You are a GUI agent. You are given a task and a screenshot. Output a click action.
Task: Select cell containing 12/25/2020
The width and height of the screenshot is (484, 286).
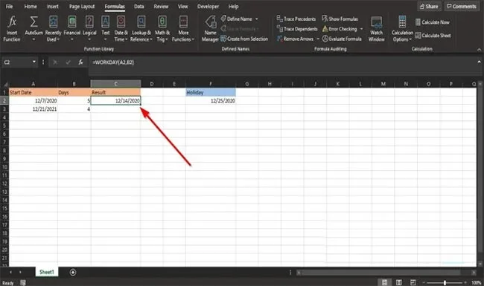[211, 101]
